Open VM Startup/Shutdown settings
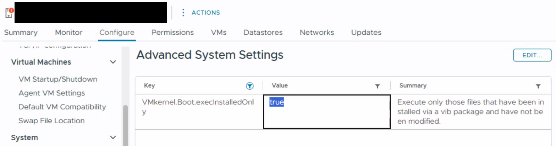This screenshot has height=146, width=556. (x=58, y=79)
